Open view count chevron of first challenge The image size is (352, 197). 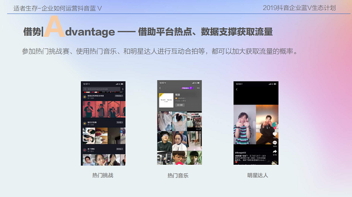tap(119, 96)
